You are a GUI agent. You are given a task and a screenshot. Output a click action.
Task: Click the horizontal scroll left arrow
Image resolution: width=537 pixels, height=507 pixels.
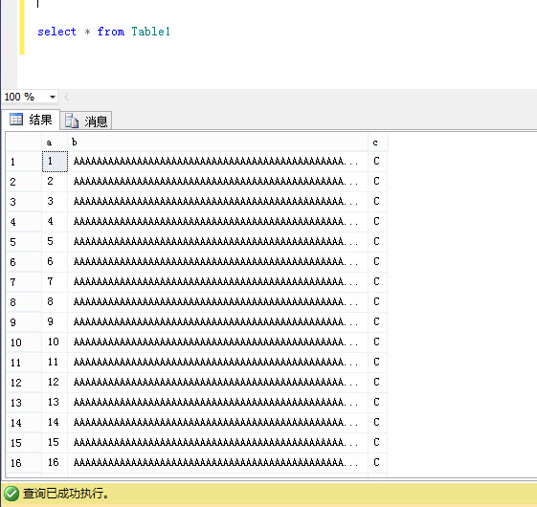point(66,98)
